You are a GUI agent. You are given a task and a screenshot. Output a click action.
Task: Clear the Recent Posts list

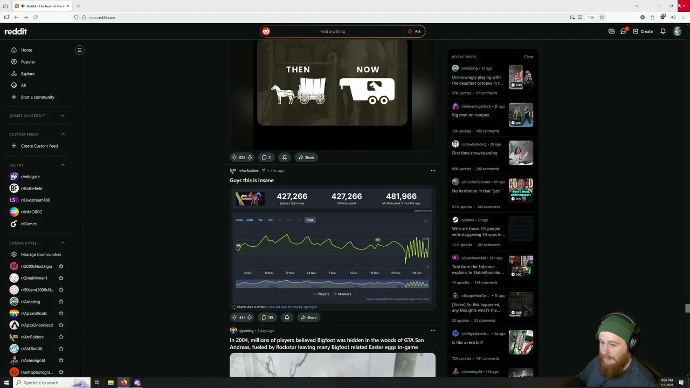coord(528,57)
